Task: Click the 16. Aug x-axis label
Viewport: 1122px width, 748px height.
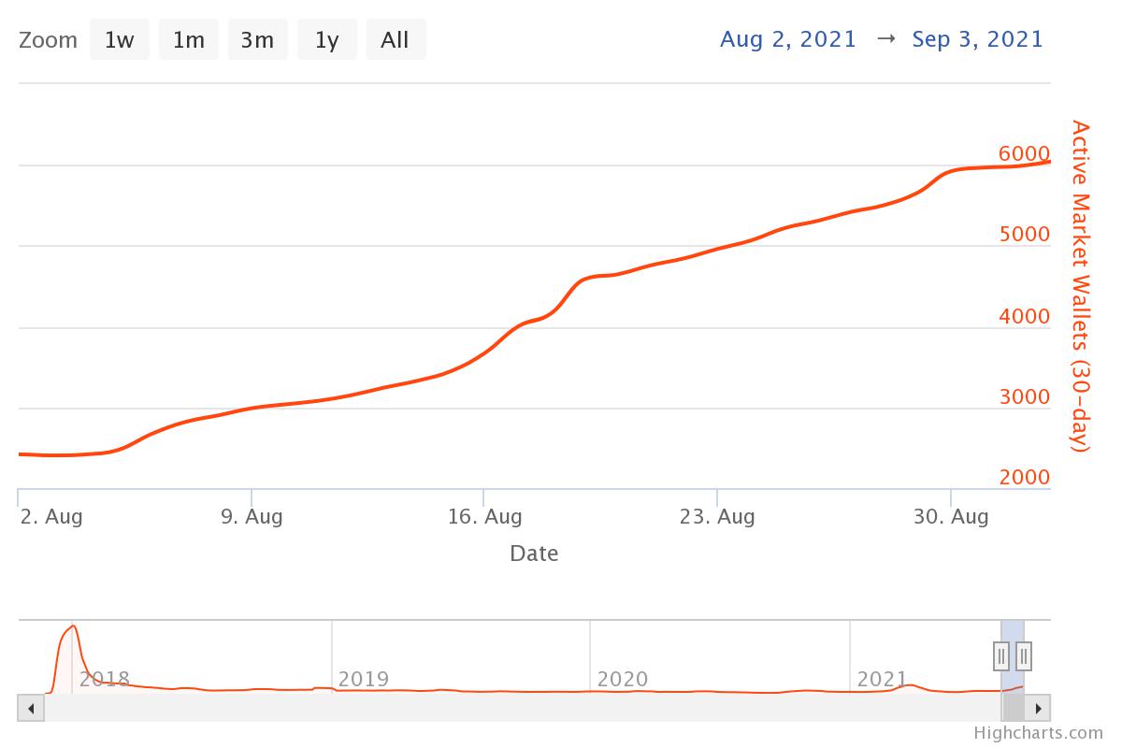Action: [484, 517]
